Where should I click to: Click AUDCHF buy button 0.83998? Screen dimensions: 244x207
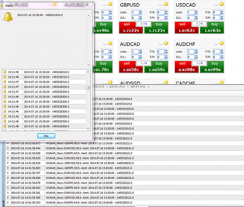coord(212,67)
